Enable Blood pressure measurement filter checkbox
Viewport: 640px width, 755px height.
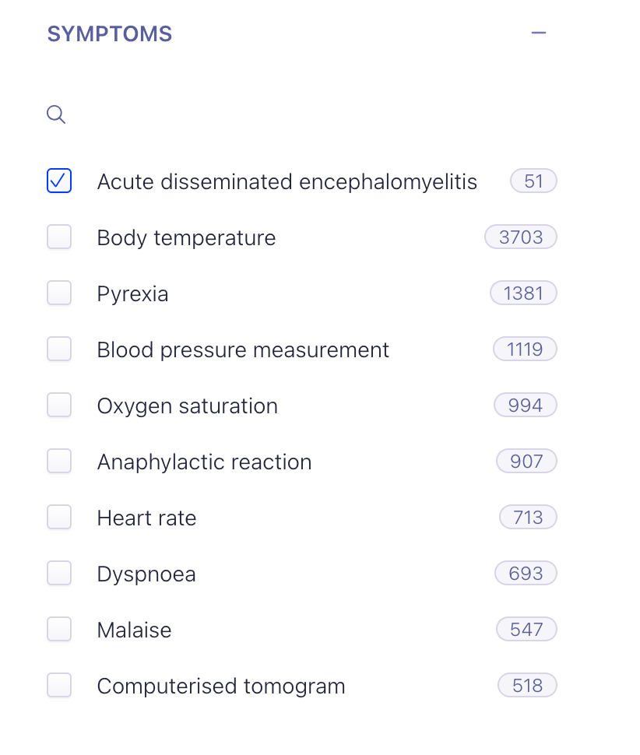point(59,349)
